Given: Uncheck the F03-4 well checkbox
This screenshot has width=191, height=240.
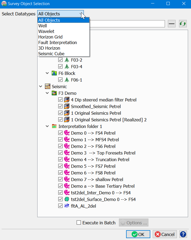Looking at the screenshot, I should point(60,67).
